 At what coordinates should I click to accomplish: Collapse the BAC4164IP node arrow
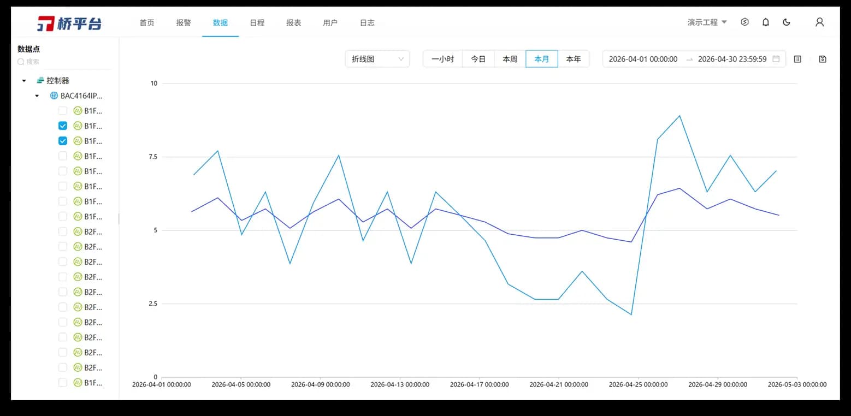pyautogui.click(x=37, y=96)
